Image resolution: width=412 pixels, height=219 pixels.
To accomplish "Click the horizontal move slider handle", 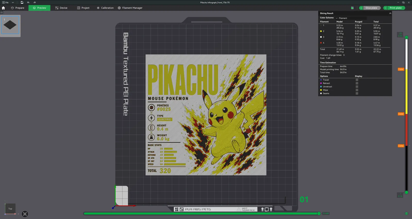I will pos(319,214).
